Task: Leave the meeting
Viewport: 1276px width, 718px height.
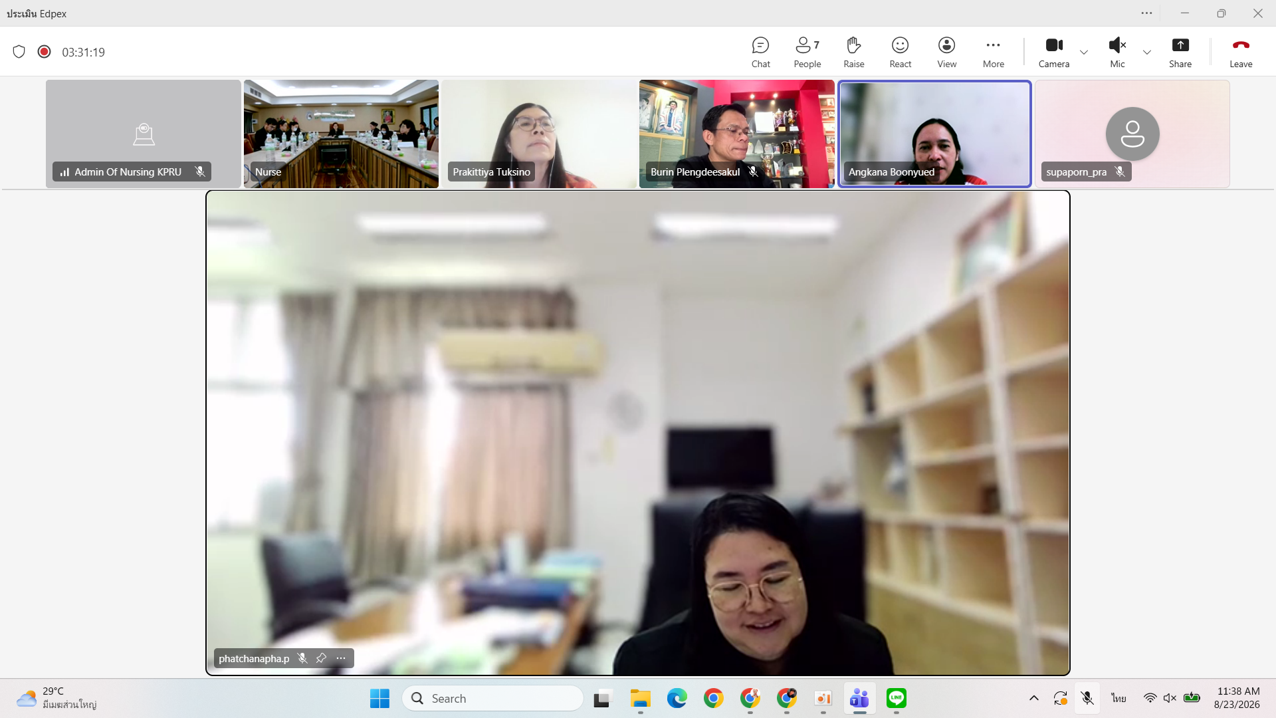Action: (1240, 52)
